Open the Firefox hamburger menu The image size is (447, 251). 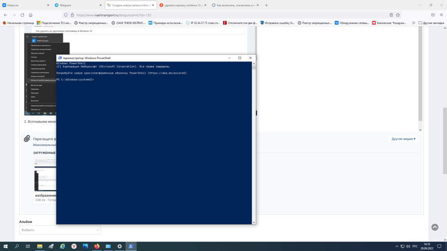pos(441,15)
